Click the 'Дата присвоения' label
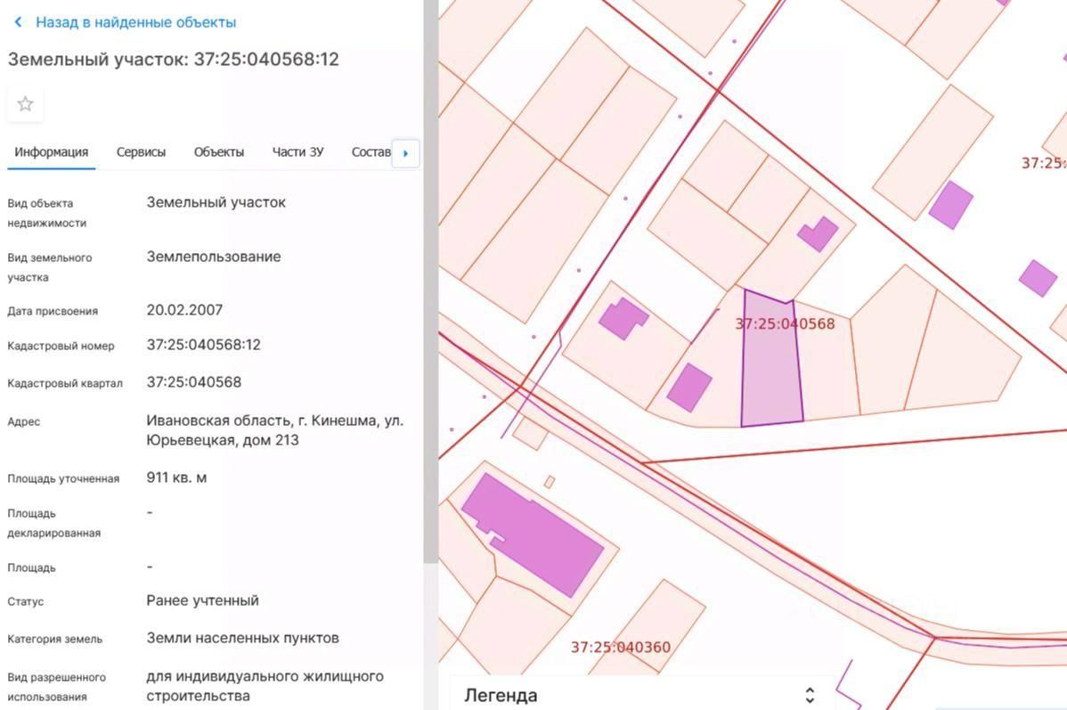This screenshot has height=710, width=1067. 53,311
